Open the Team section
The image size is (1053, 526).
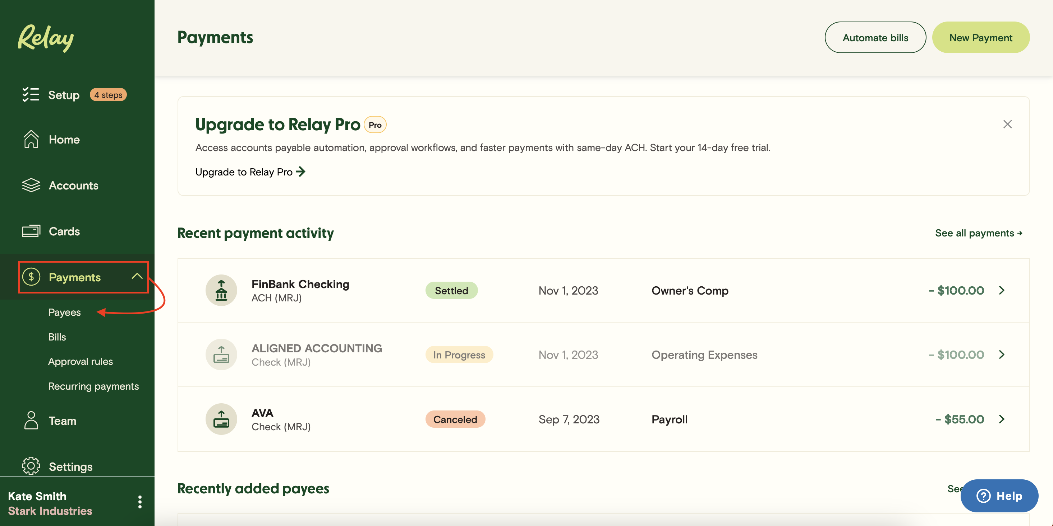pyautogui.click(x=62, y=421)
